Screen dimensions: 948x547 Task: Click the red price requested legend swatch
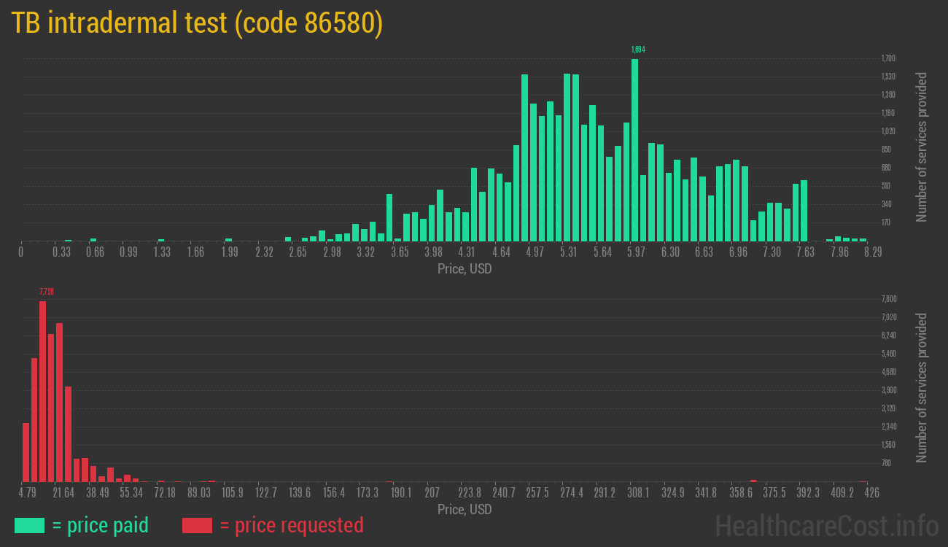[x=197, y=525]
